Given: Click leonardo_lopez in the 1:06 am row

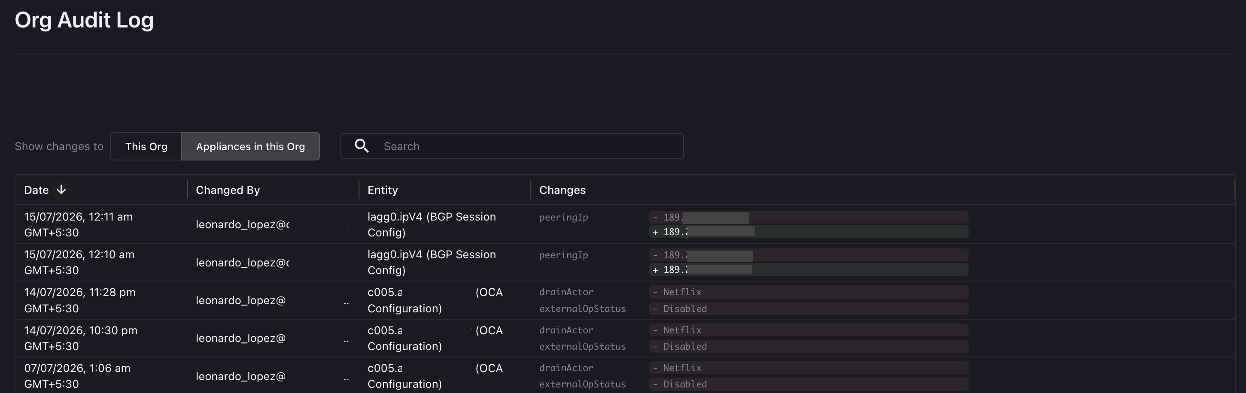Looking at the screenshot, I should tap(240, 376).
